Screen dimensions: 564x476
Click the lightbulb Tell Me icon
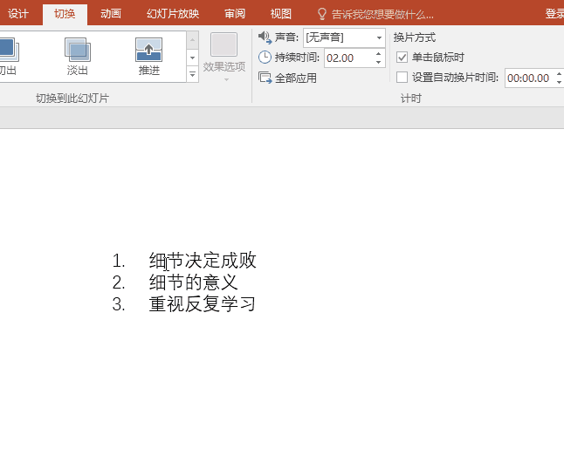point(321,14)
